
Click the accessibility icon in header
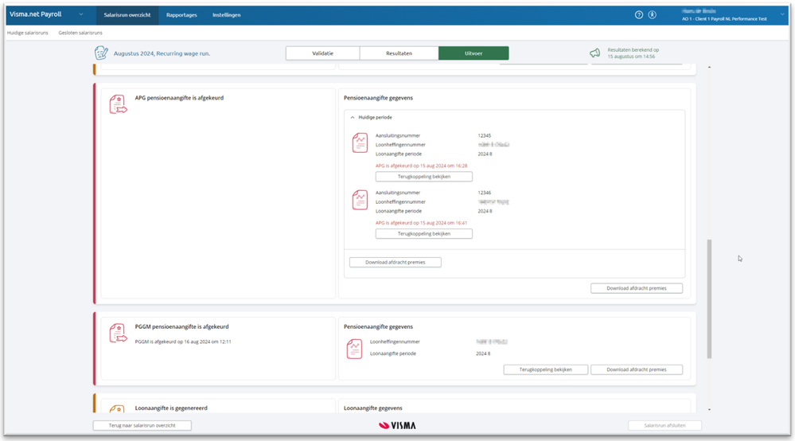652,14
